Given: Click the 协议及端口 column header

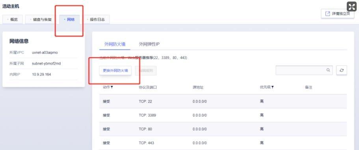Looking at the screenshot, I should click(148, 87).
